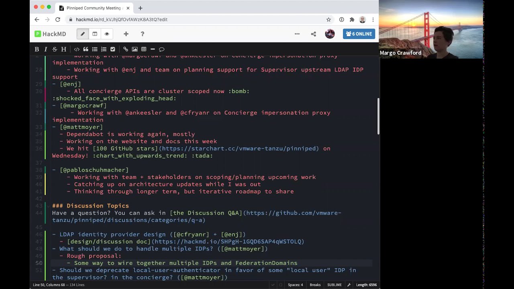Click the 6 ONLINE users button

pos(359,34)
